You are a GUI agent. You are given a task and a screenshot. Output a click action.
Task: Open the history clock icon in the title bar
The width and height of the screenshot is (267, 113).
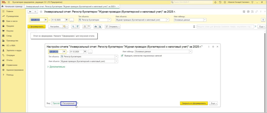[220, 2]
